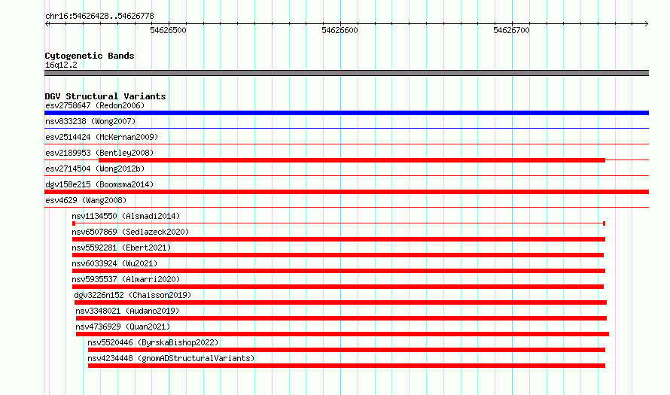Image resolution: width=670 pixels, height=395 pixels.
Task: Click the chr16:54626428..54626778 region label
Action: (99, 16)
